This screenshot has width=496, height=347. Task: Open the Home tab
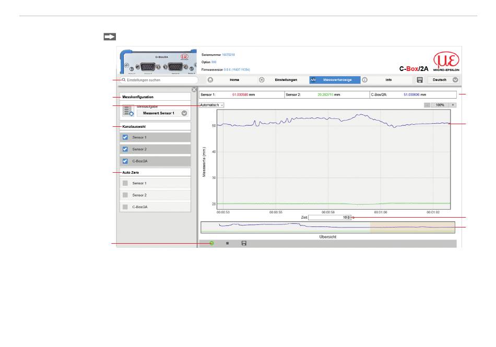coord(234,80)
